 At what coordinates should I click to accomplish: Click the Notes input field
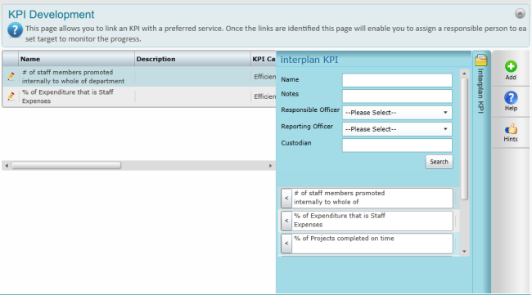point(397,96)
